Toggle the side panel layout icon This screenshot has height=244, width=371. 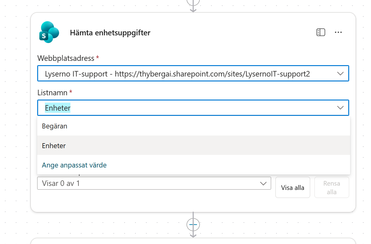pyautogui.click(x=321, y=32)
